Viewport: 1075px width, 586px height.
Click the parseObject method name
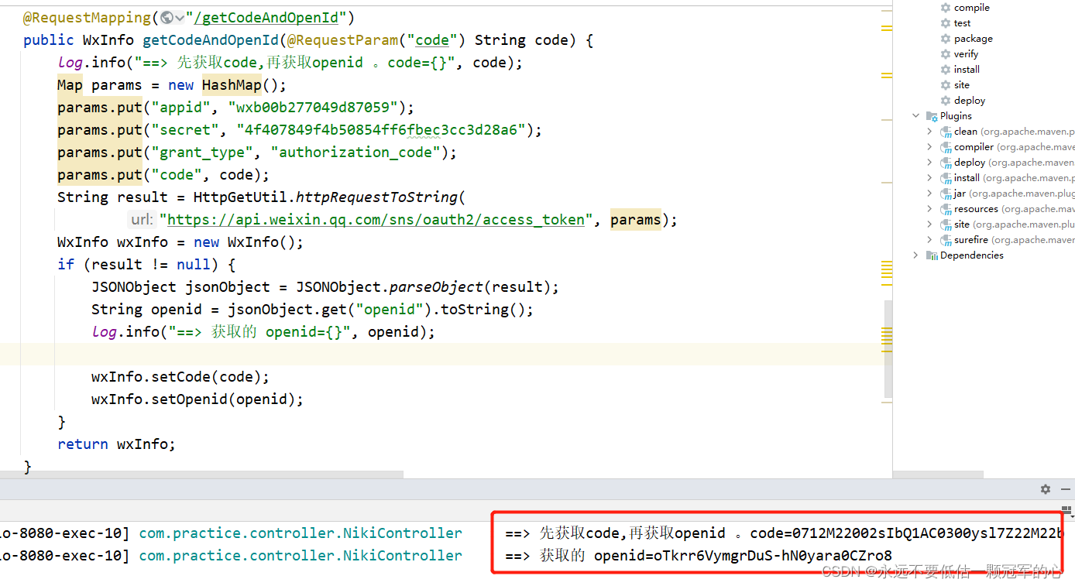[436, 287]
